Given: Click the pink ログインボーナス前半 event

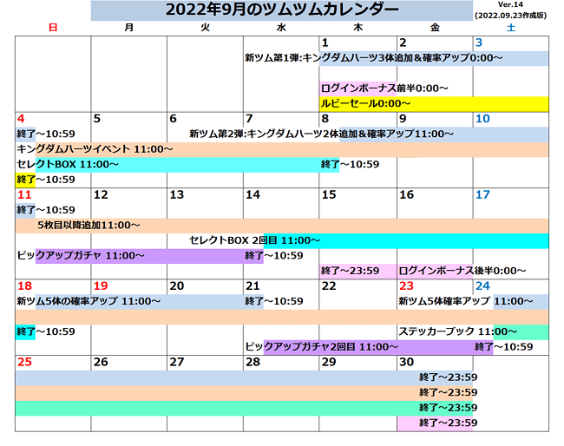Looking at the screenshot, I should (x=357, y=88).
